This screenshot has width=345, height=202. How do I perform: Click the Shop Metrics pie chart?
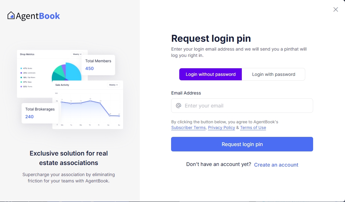point(67,71)
